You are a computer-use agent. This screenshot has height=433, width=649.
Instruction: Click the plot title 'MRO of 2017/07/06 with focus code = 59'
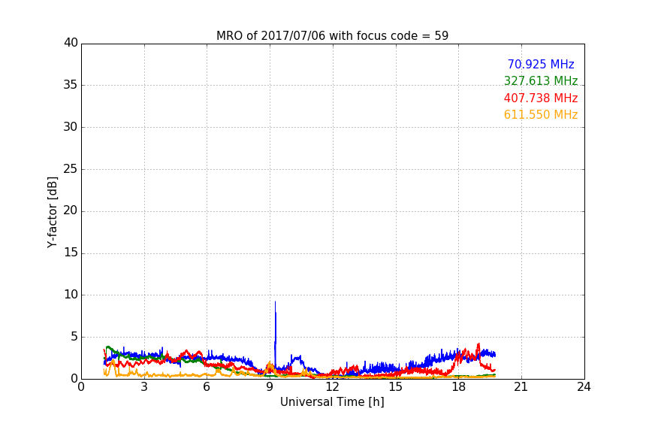332,36
